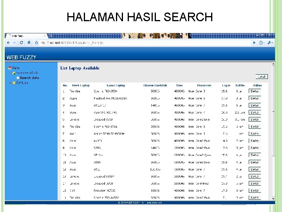Open Detail for row 14 Lenovo
The width and height of the screenshot is (282, 212).
pyautogui.click(x=255, y=183)
